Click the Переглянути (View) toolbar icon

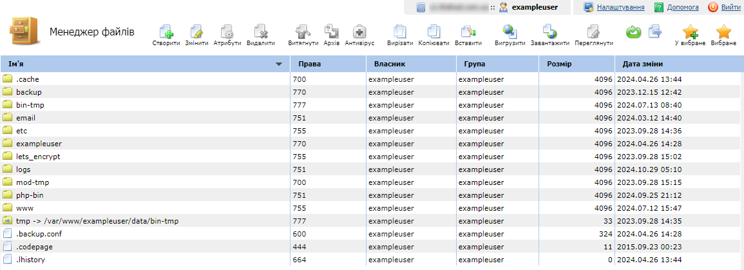click(x=593, y=32)
